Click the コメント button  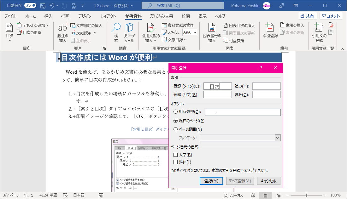pos(331,16)
